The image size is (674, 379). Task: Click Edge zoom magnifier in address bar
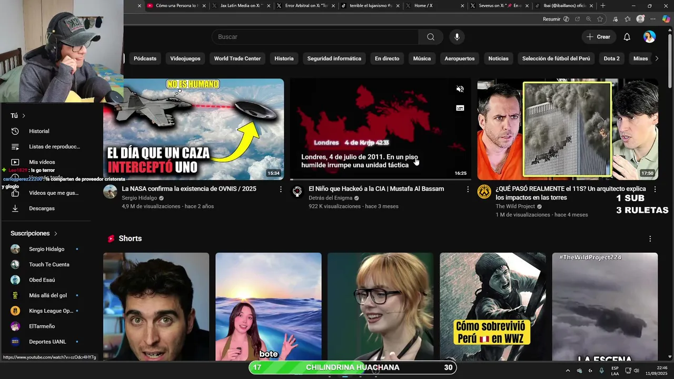589,19
